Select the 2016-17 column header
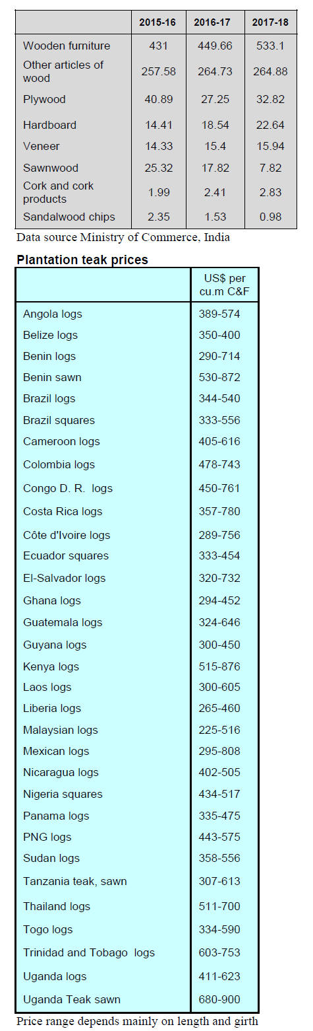313x1031 pixels. click(x=212, y=22)
